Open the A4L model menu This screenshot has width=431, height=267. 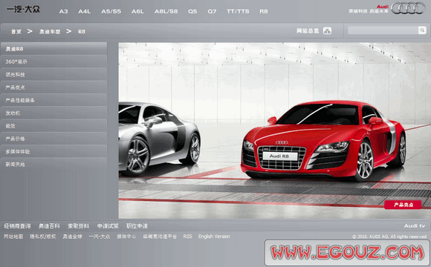(x=85, y=12)
